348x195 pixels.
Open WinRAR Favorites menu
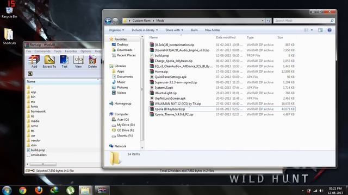[71, 51]
